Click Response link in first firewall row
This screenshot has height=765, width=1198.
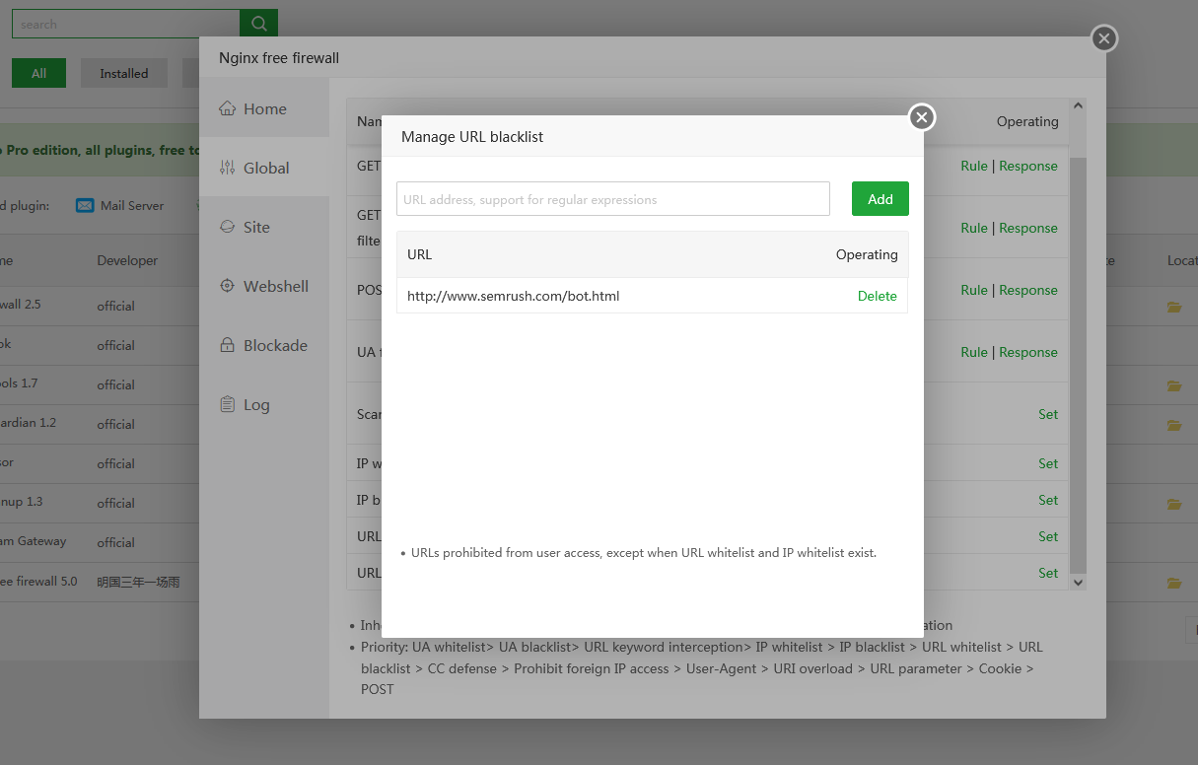tap(1028, 166)
